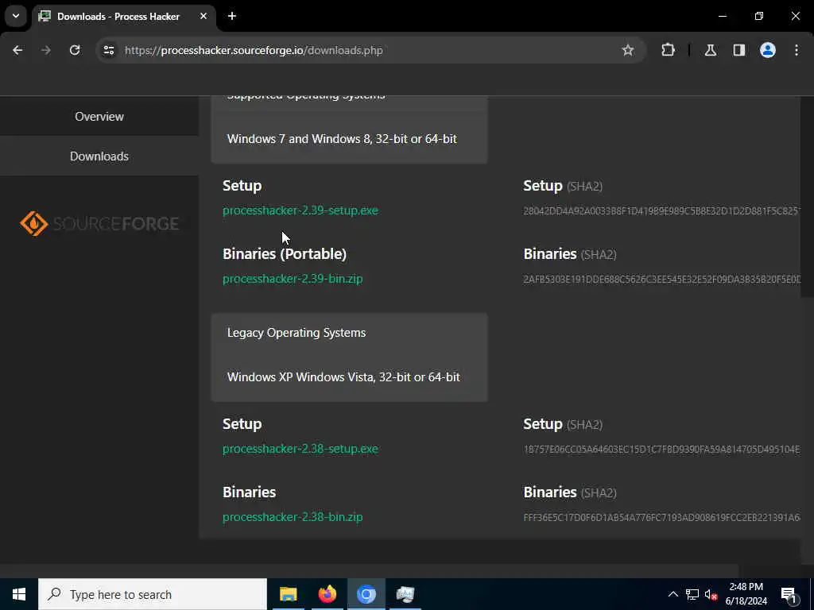Click the browser back arrow
The width and height of the screenshot is (814, 610).
[17, 50]
